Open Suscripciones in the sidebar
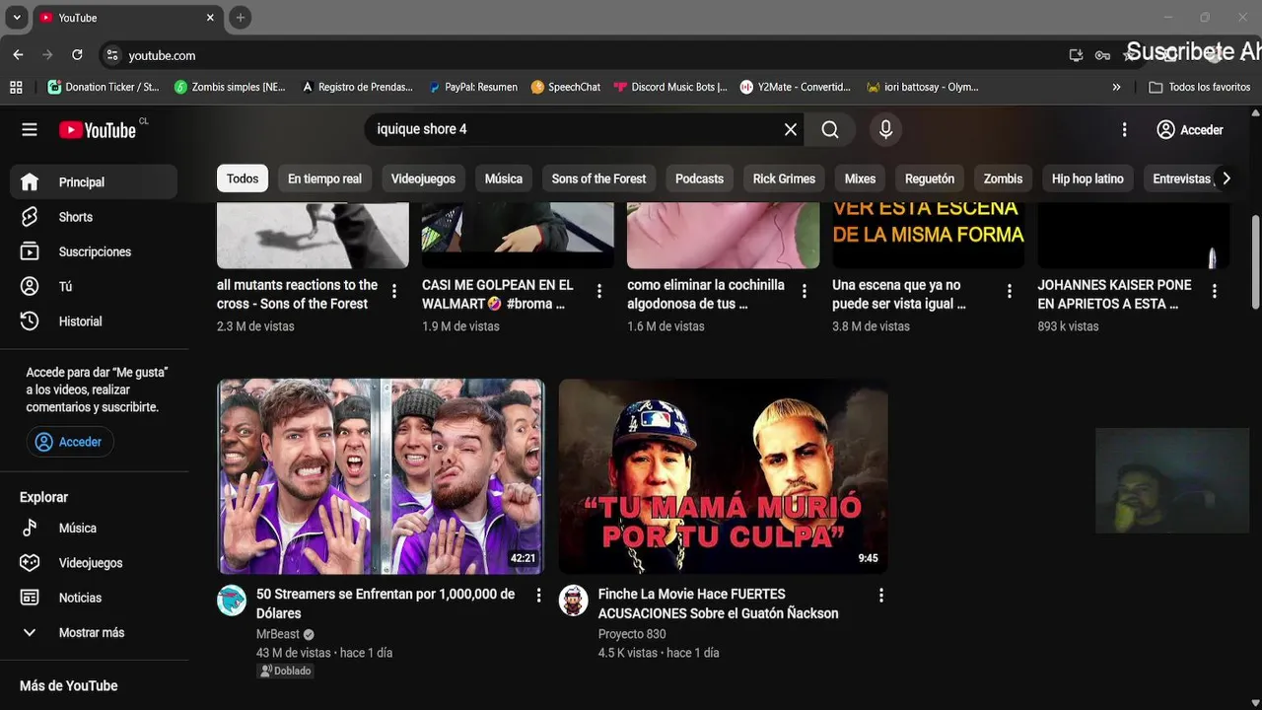The height and width of the screenshot is (710, 1262). pyautogui.click(x=94, y=251)
